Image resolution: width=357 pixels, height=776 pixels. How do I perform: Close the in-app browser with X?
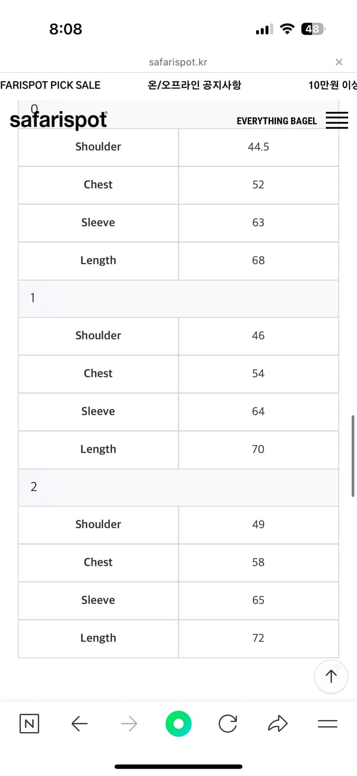click(x=339, y=62)
